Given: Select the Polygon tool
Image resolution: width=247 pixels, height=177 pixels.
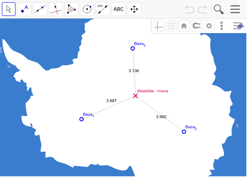Looking at the screenshot, I should click(71, 9).
